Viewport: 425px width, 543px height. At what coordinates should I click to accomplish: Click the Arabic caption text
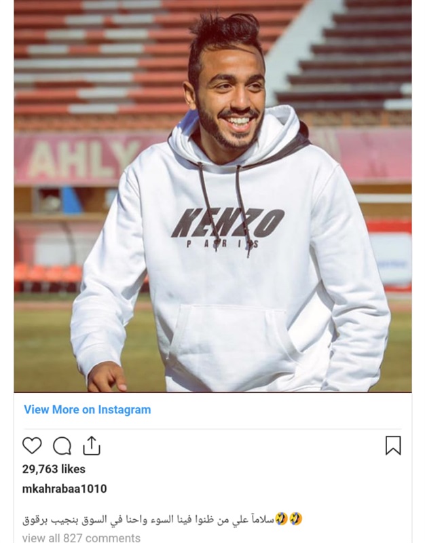click(x=148, y=519)
